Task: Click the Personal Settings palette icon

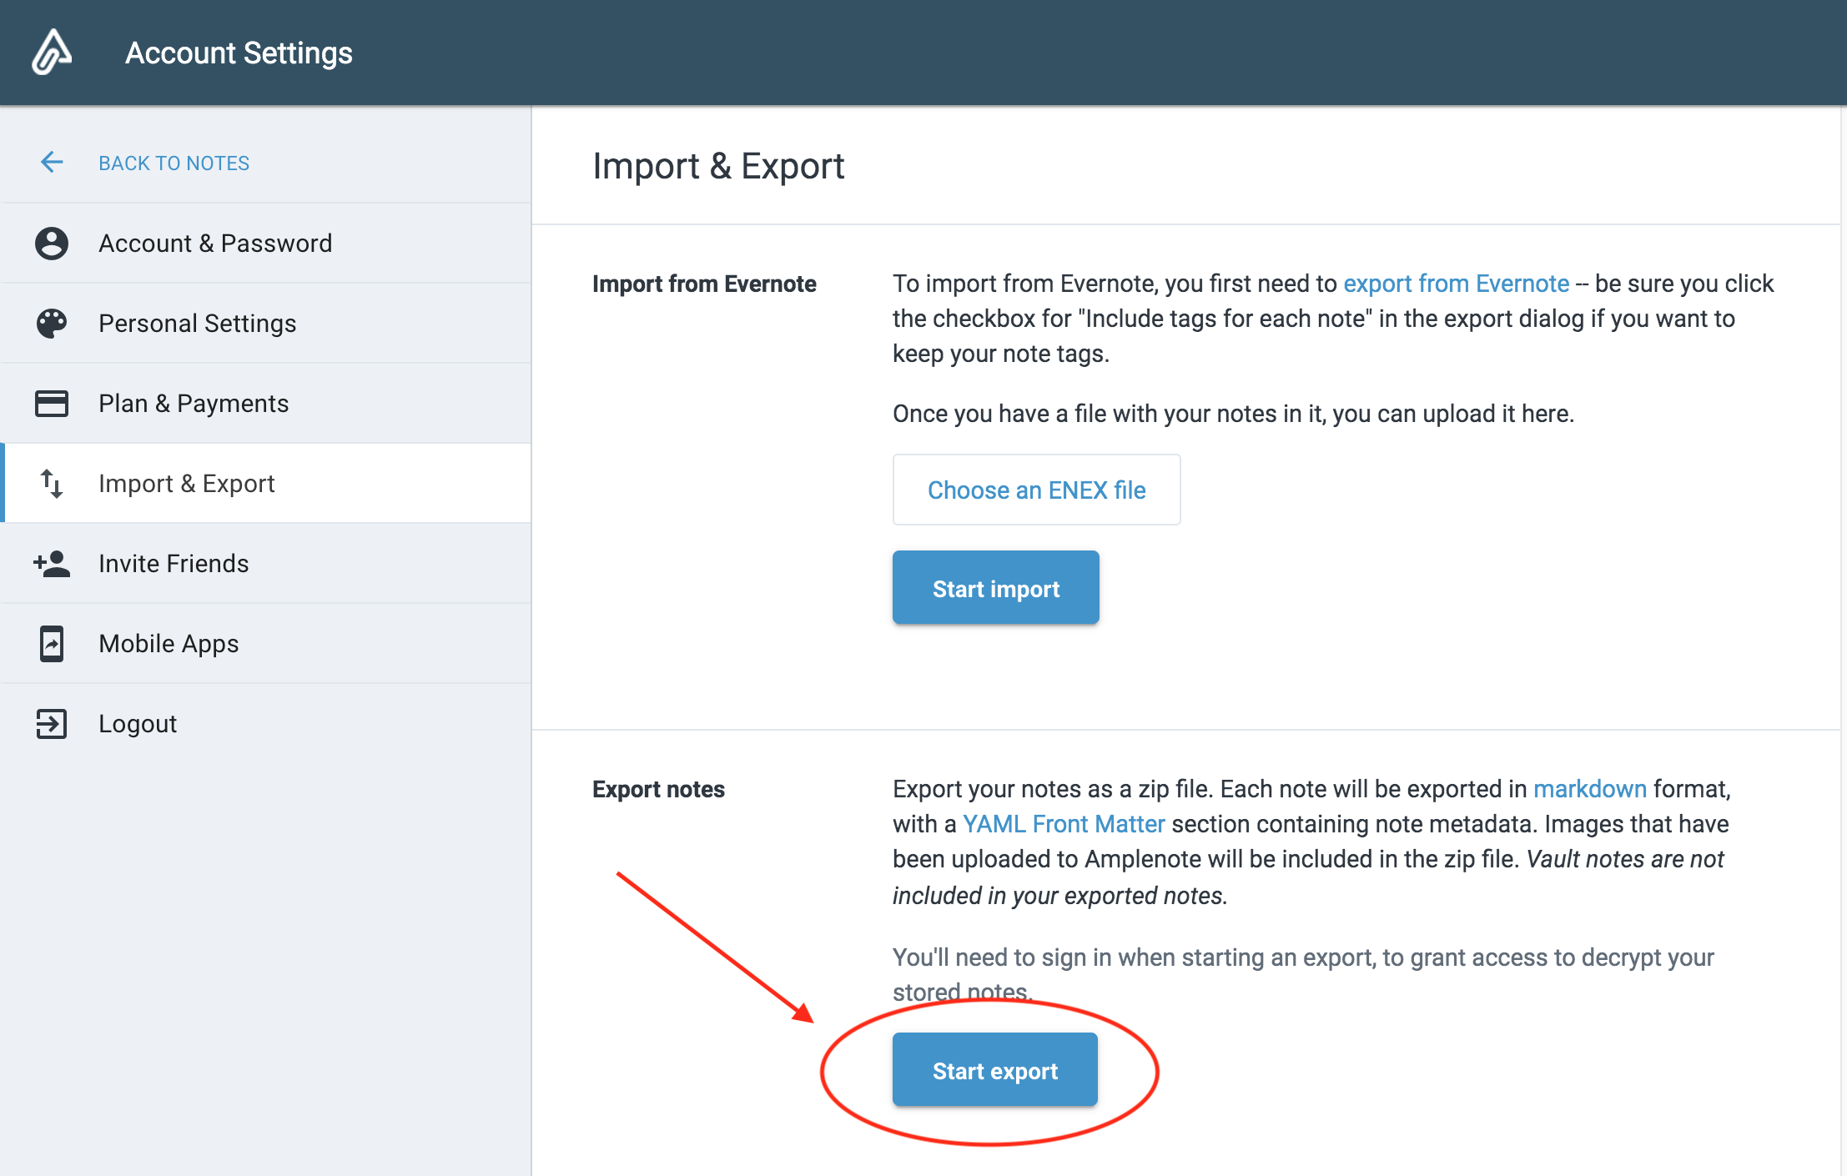Action: (52, 324)
